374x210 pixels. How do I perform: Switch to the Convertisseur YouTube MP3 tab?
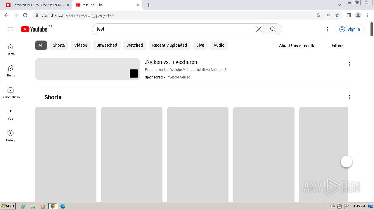tap(37, 5)
